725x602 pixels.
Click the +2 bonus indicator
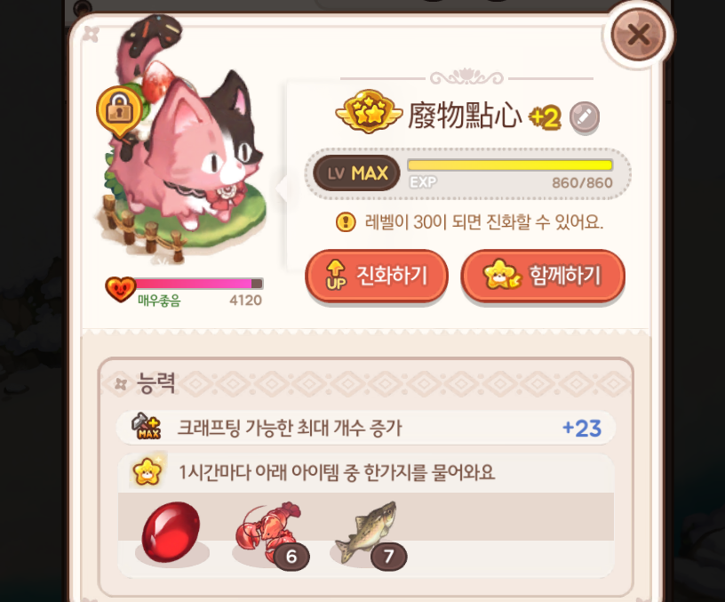click(x=546, y=117)
